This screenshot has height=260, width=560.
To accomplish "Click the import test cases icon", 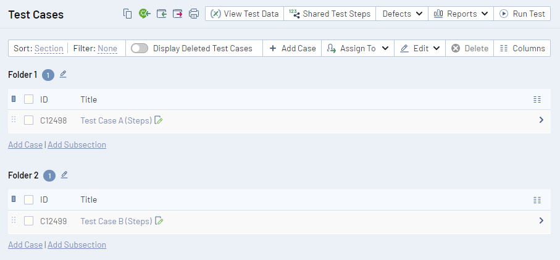I will pyautogui.click(x=161, y=14).
